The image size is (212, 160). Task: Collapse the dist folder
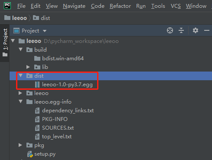tap(21, 75)
